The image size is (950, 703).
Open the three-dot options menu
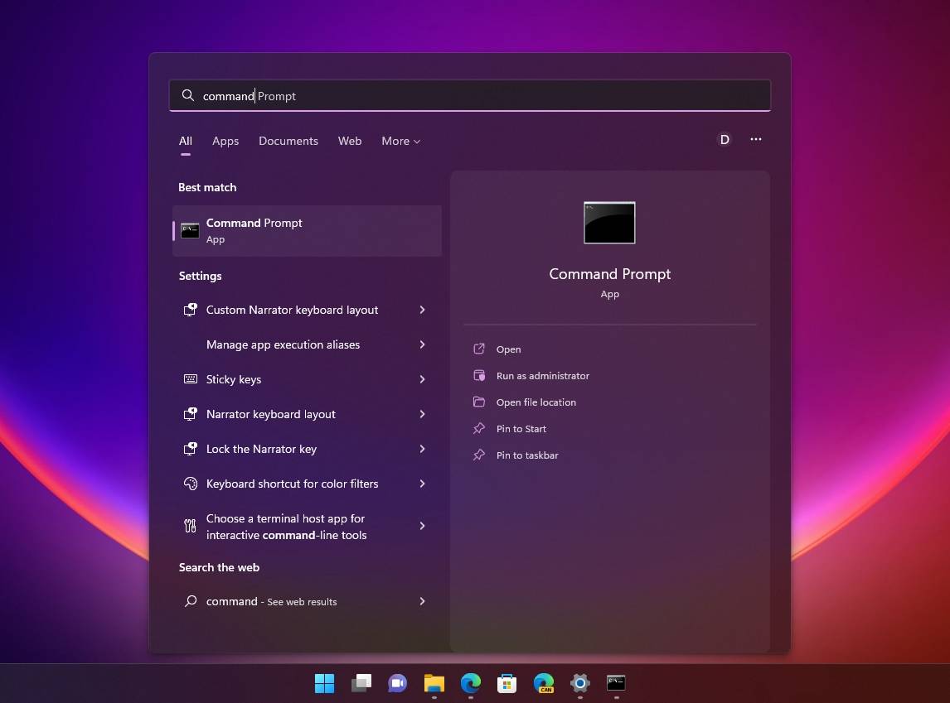[x=755, y=139]
